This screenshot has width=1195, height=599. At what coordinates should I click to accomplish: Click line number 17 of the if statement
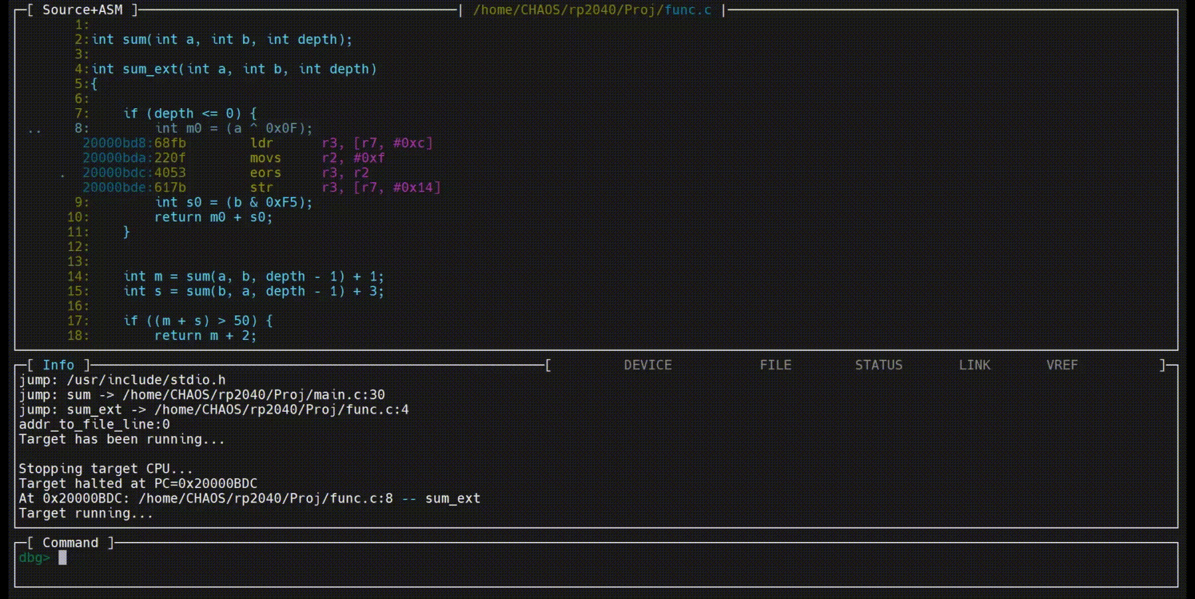click(x=77, y=321)
